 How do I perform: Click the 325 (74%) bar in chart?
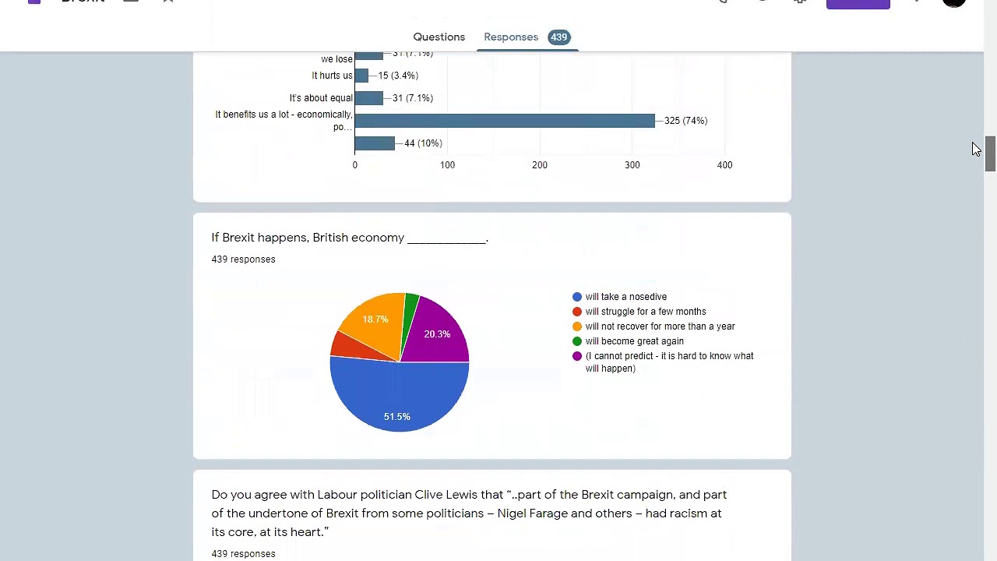[x=505, y=121]
